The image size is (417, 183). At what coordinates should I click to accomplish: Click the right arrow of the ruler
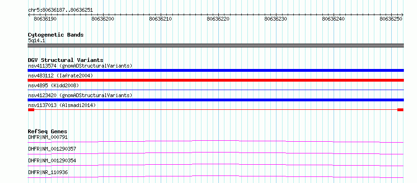[402, 15]
